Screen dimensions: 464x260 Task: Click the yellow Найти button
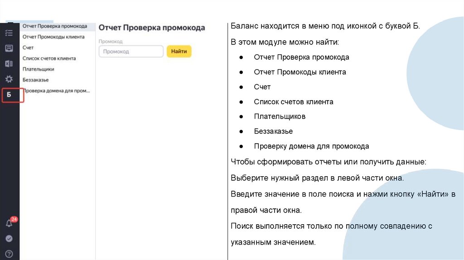click(x=179, y=52)
